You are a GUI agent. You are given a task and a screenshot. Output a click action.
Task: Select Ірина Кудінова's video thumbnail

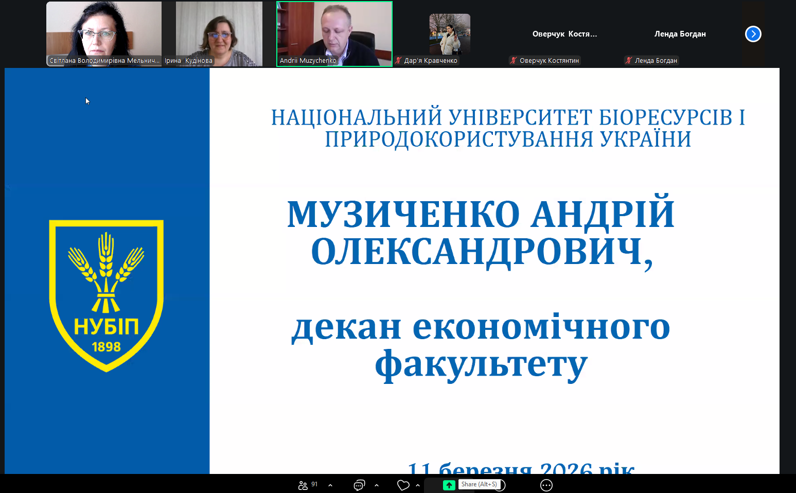219,34
